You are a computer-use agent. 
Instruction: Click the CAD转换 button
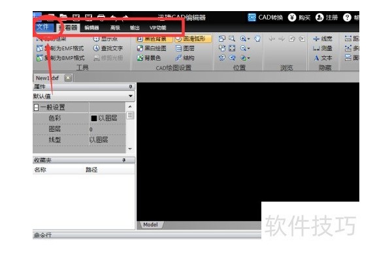(x=265, y=18)
